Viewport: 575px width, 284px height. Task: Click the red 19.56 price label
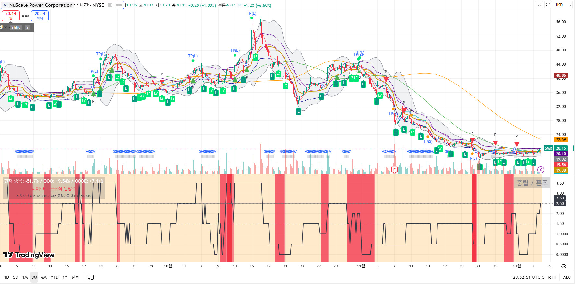[x=561, y=165]
